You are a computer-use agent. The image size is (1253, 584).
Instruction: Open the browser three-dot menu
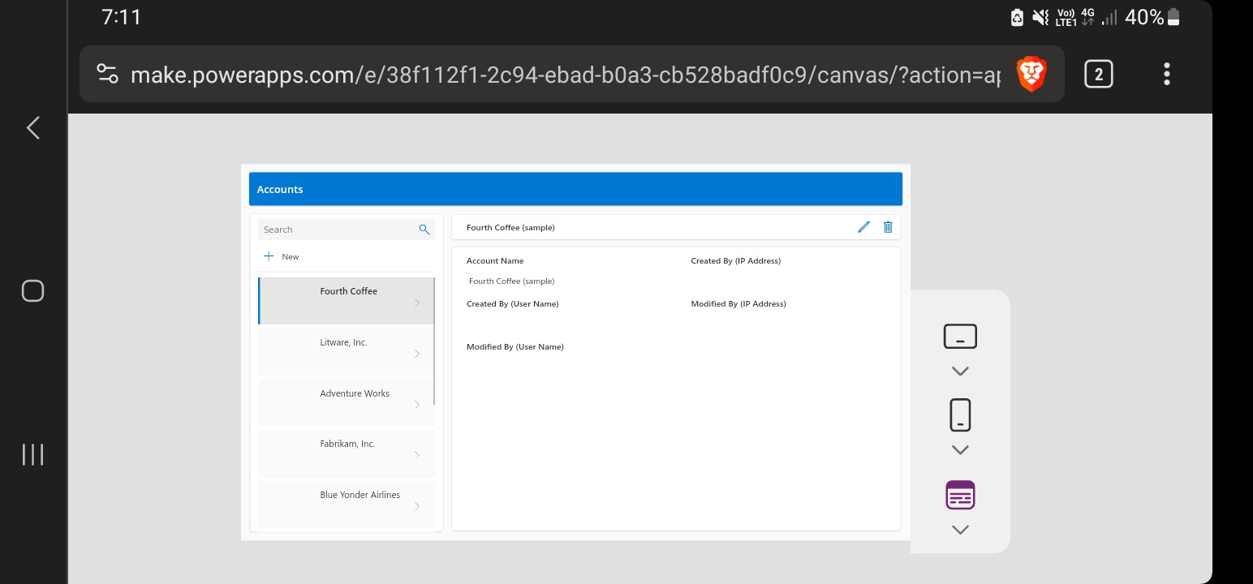1166,74
